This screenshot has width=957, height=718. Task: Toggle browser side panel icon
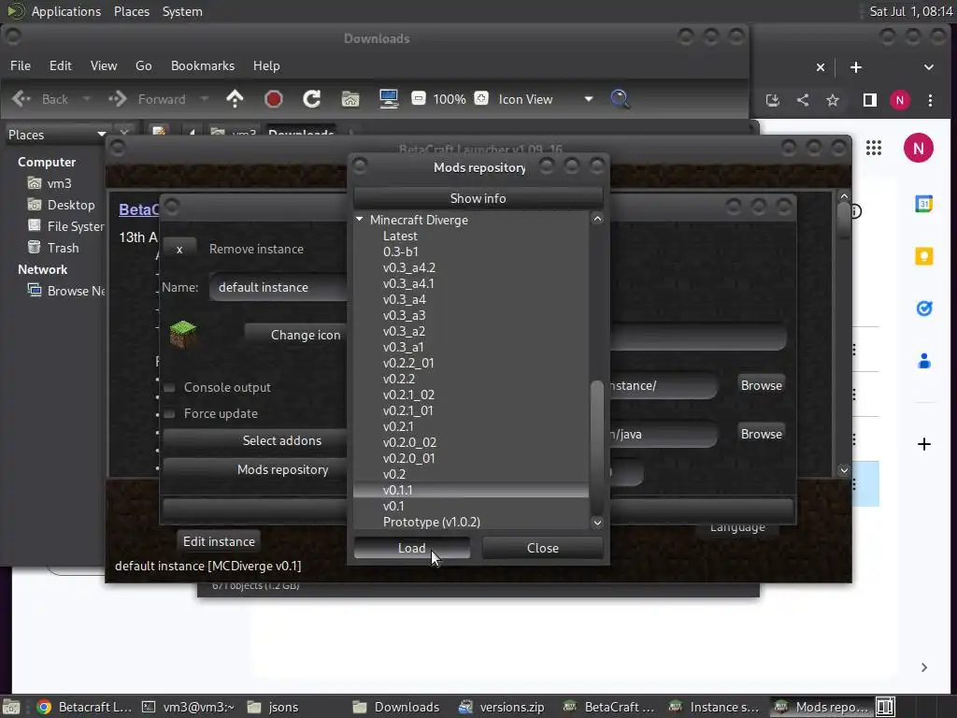[x=870, y=100]
